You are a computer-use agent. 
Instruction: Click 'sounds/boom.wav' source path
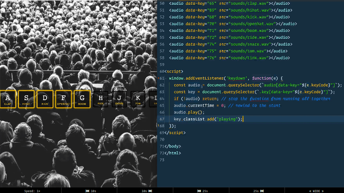click(x=250, y=31)
